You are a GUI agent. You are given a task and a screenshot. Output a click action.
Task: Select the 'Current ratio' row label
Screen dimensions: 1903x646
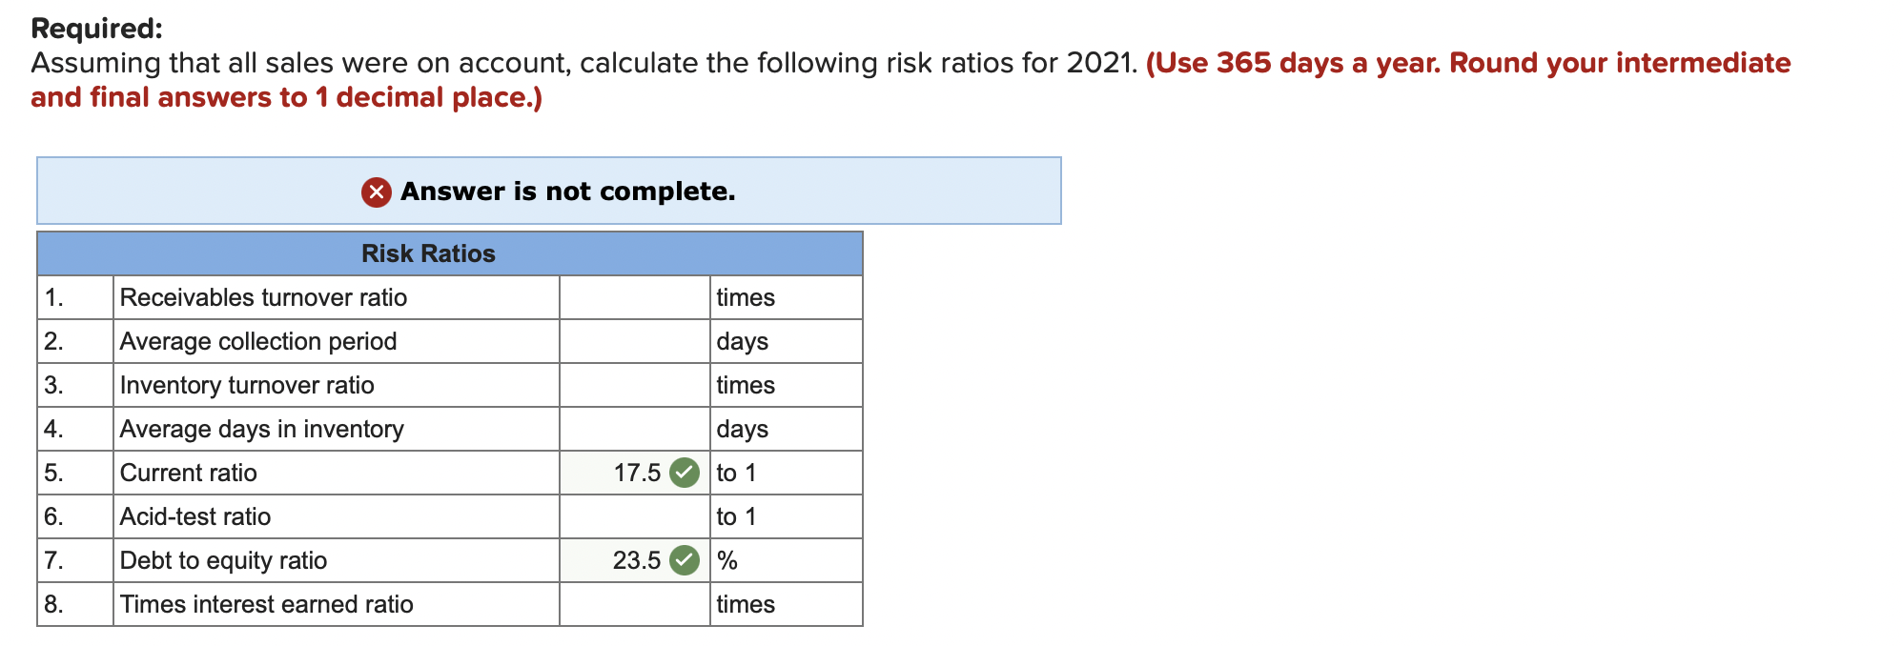pos(188,472)
